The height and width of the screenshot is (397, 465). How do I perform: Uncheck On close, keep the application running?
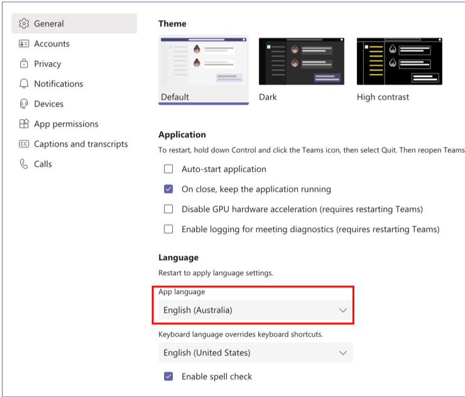tap(168, 189)
